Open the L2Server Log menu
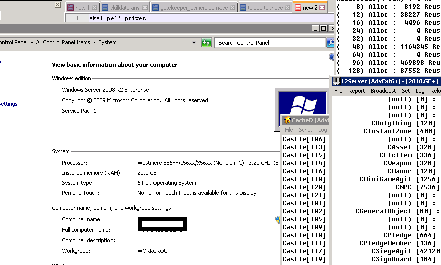 (420, 91)
